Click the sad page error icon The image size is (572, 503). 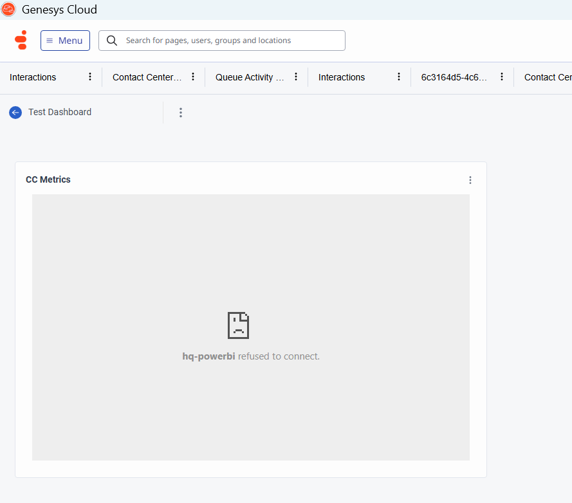pos(238,325)
